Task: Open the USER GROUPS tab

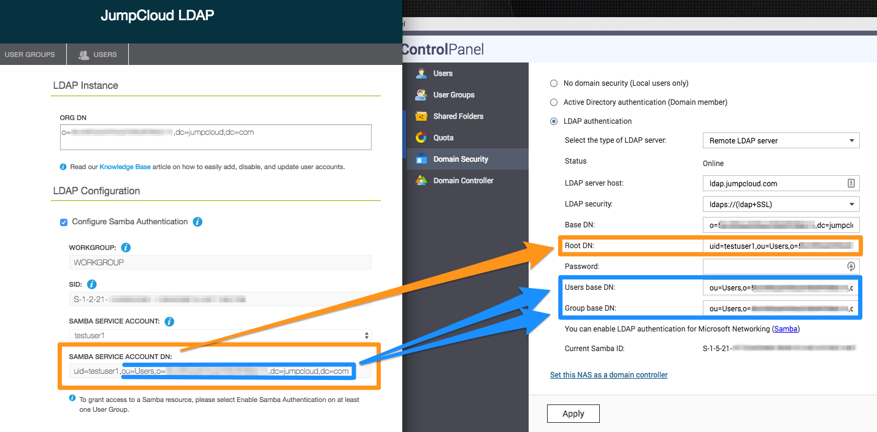Action: click(29, 55)
